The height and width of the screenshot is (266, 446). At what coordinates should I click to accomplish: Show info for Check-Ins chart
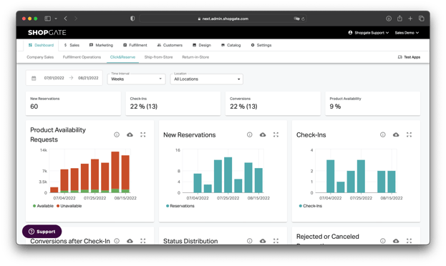tap(383, 134)
